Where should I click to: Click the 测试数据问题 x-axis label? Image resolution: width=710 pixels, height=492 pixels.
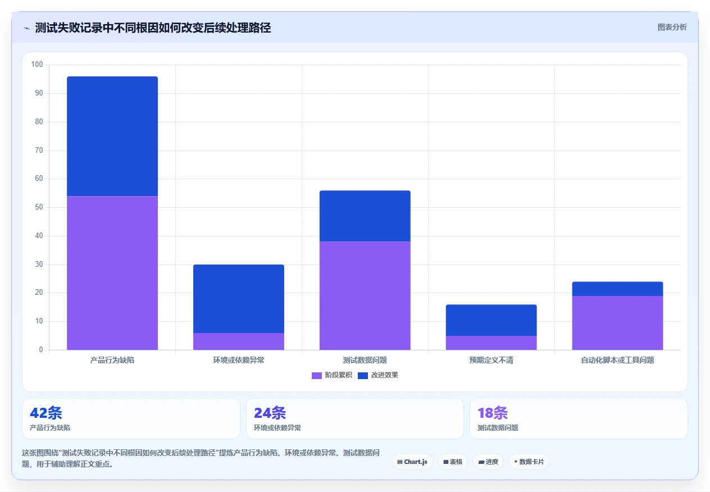(x=365, y=360)
